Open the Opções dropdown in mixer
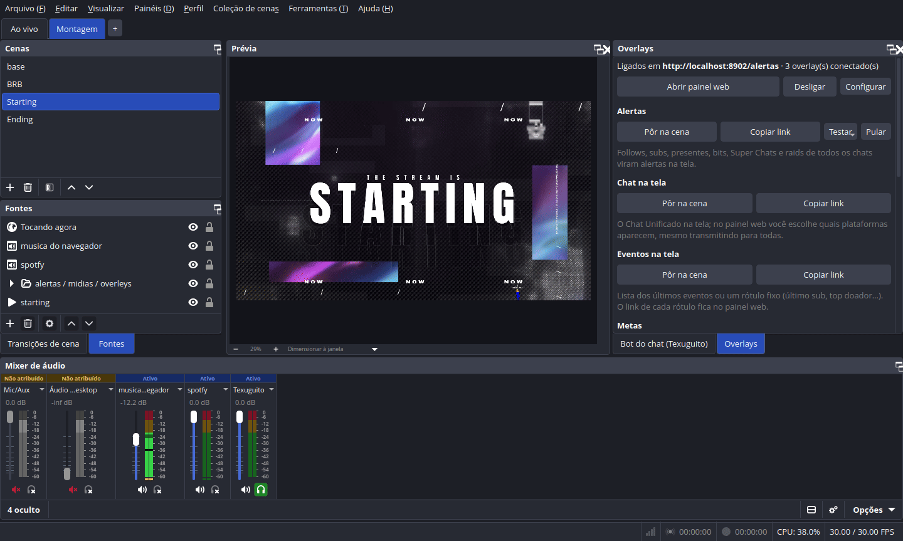The width and height of the screenshot is (903, 541). click(x=874, y=510)
